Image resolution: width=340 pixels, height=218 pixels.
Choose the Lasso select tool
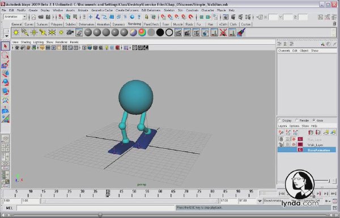point(6,56)
